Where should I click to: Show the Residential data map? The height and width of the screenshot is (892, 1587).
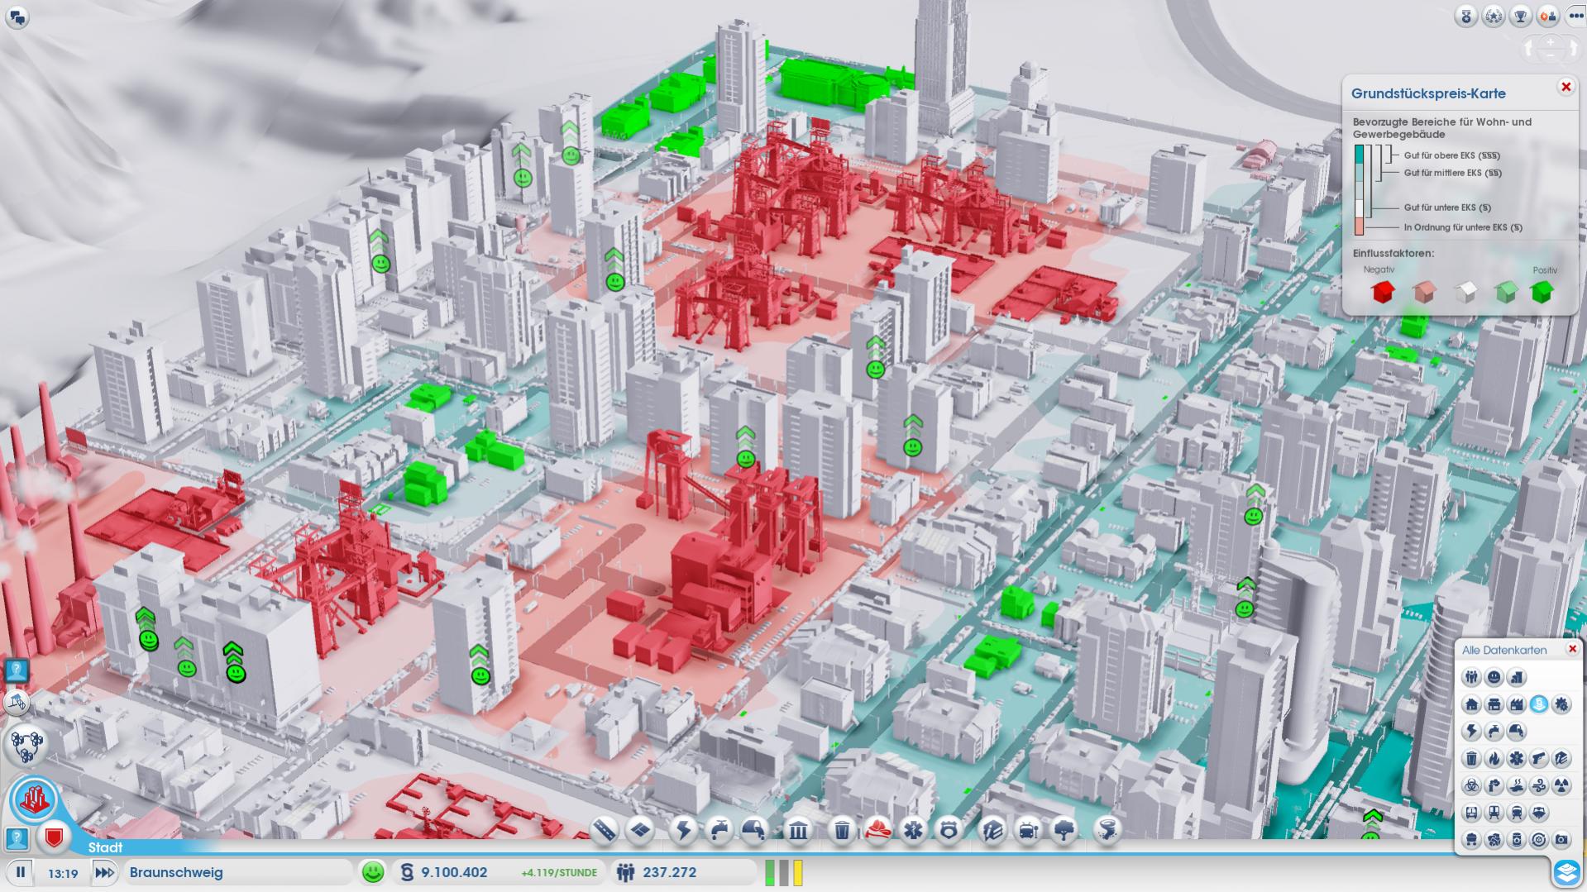(1471, 704)
